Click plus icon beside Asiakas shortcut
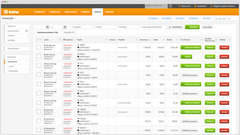The width and height of the screenshot is (240, 135). tap(150, 18)
